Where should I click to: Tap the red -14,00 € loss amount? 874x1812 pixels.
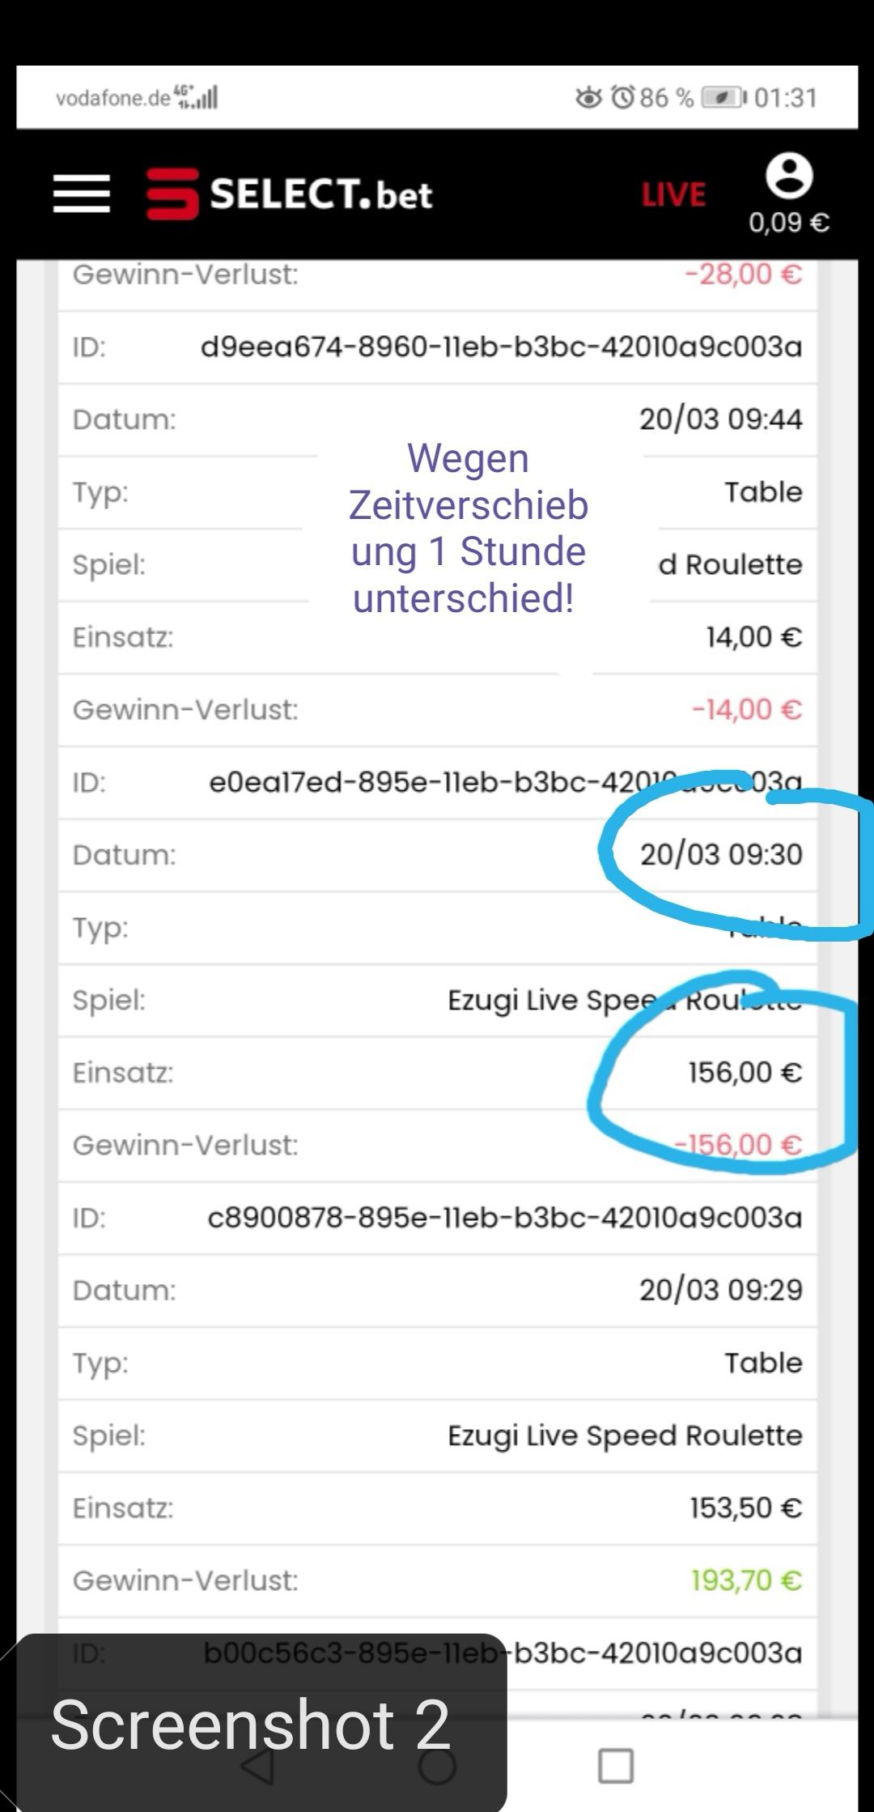click(746, 710)
